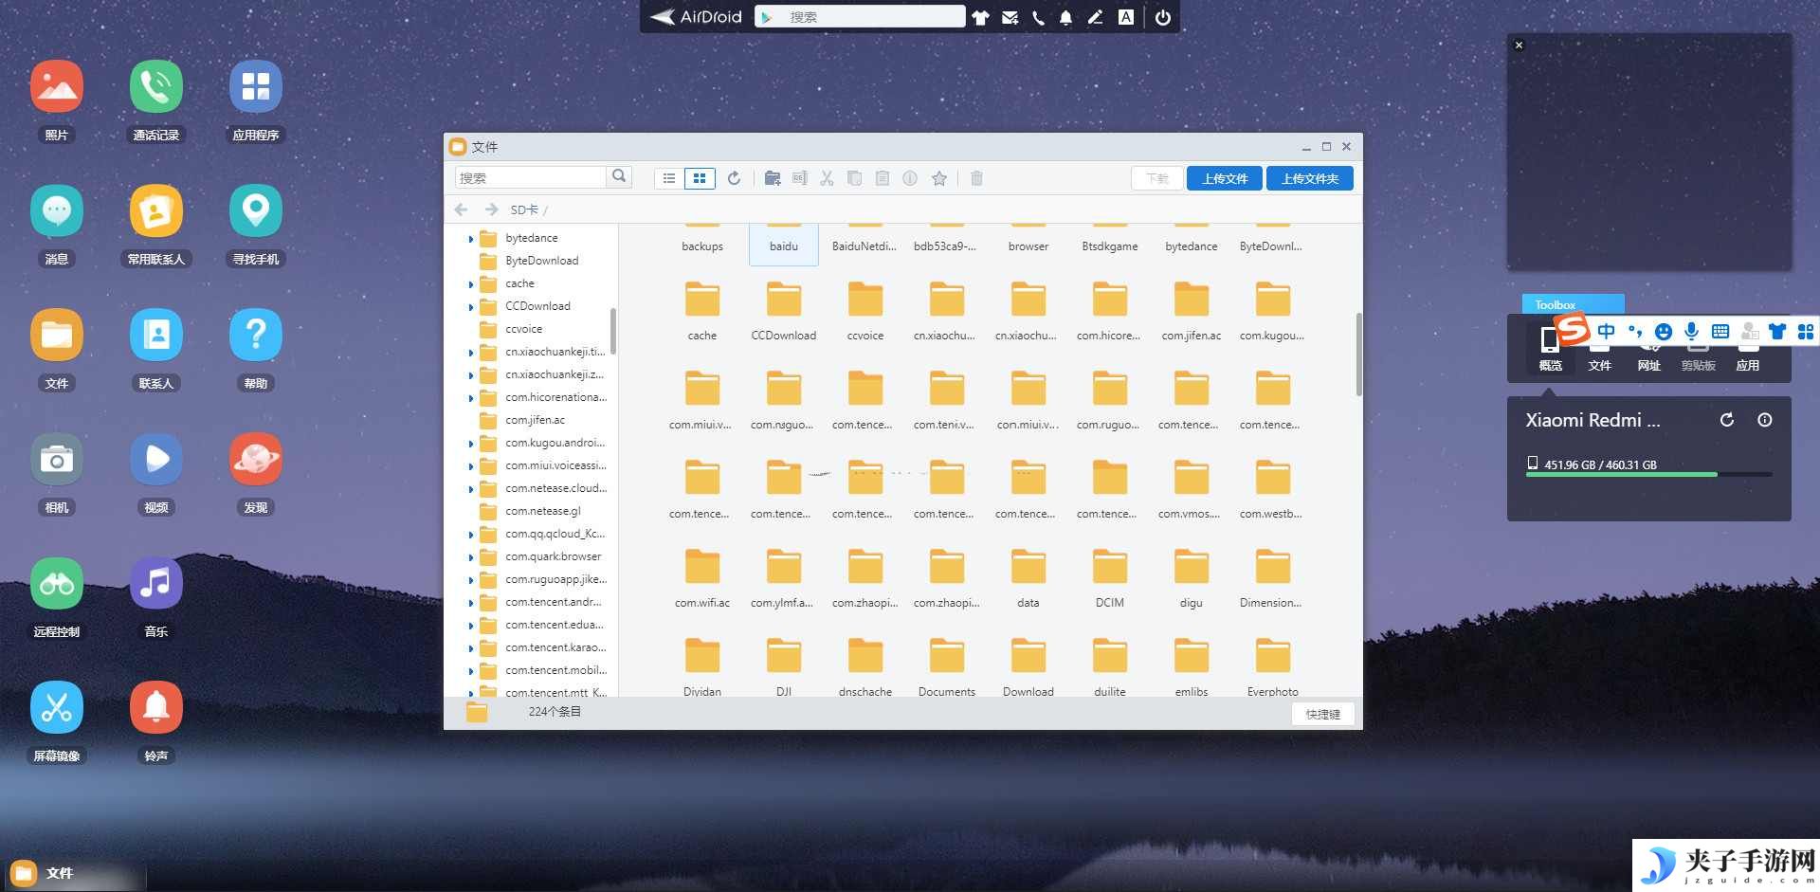This screenshot has height=892, width=1820.
Task: Expand the com.tencent.karao... tree node
Action: pyautogui.click(x=471, y=648)
